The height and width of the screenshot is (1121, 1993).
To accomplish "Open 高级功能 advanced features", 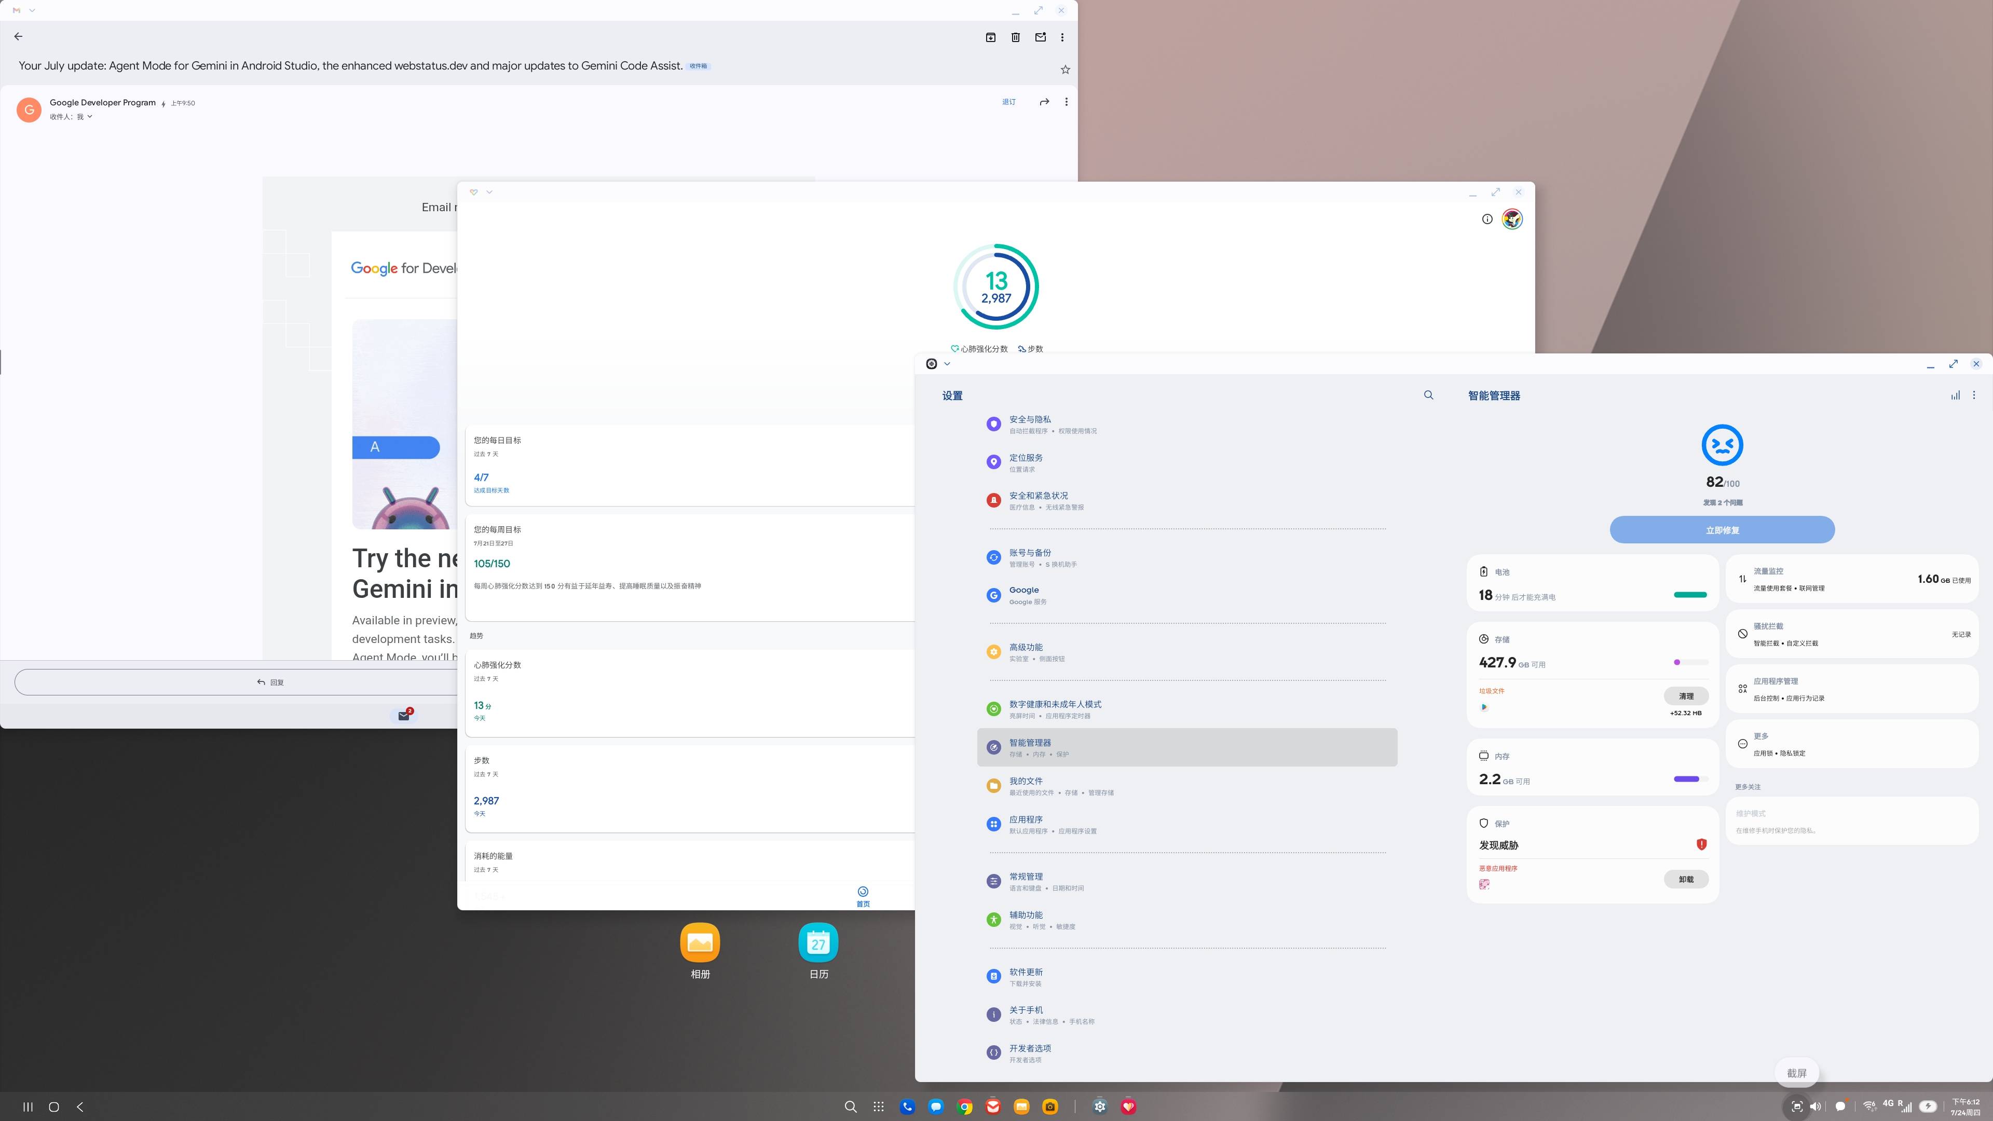I will pos(1187,652).
